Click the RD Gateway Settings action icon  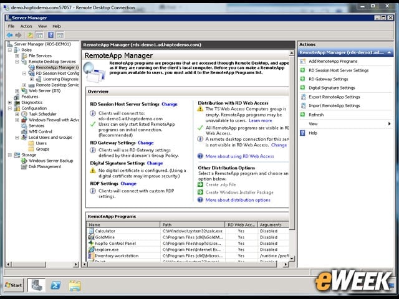coord(303,79)
